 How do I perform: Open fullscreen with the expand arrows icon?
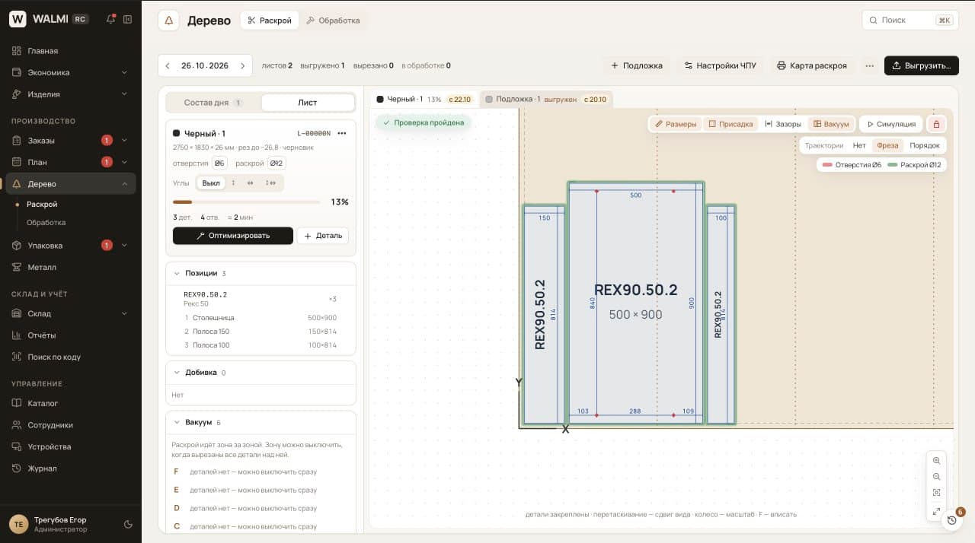pyautogui.click(x=936, y=511)
